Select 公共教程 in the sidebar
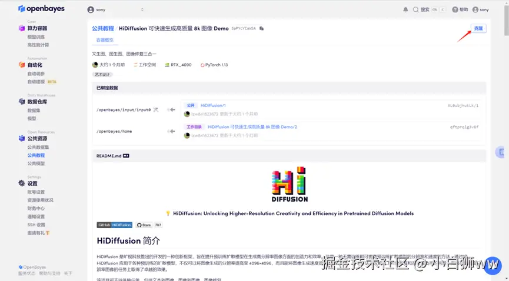 point(36,155)
